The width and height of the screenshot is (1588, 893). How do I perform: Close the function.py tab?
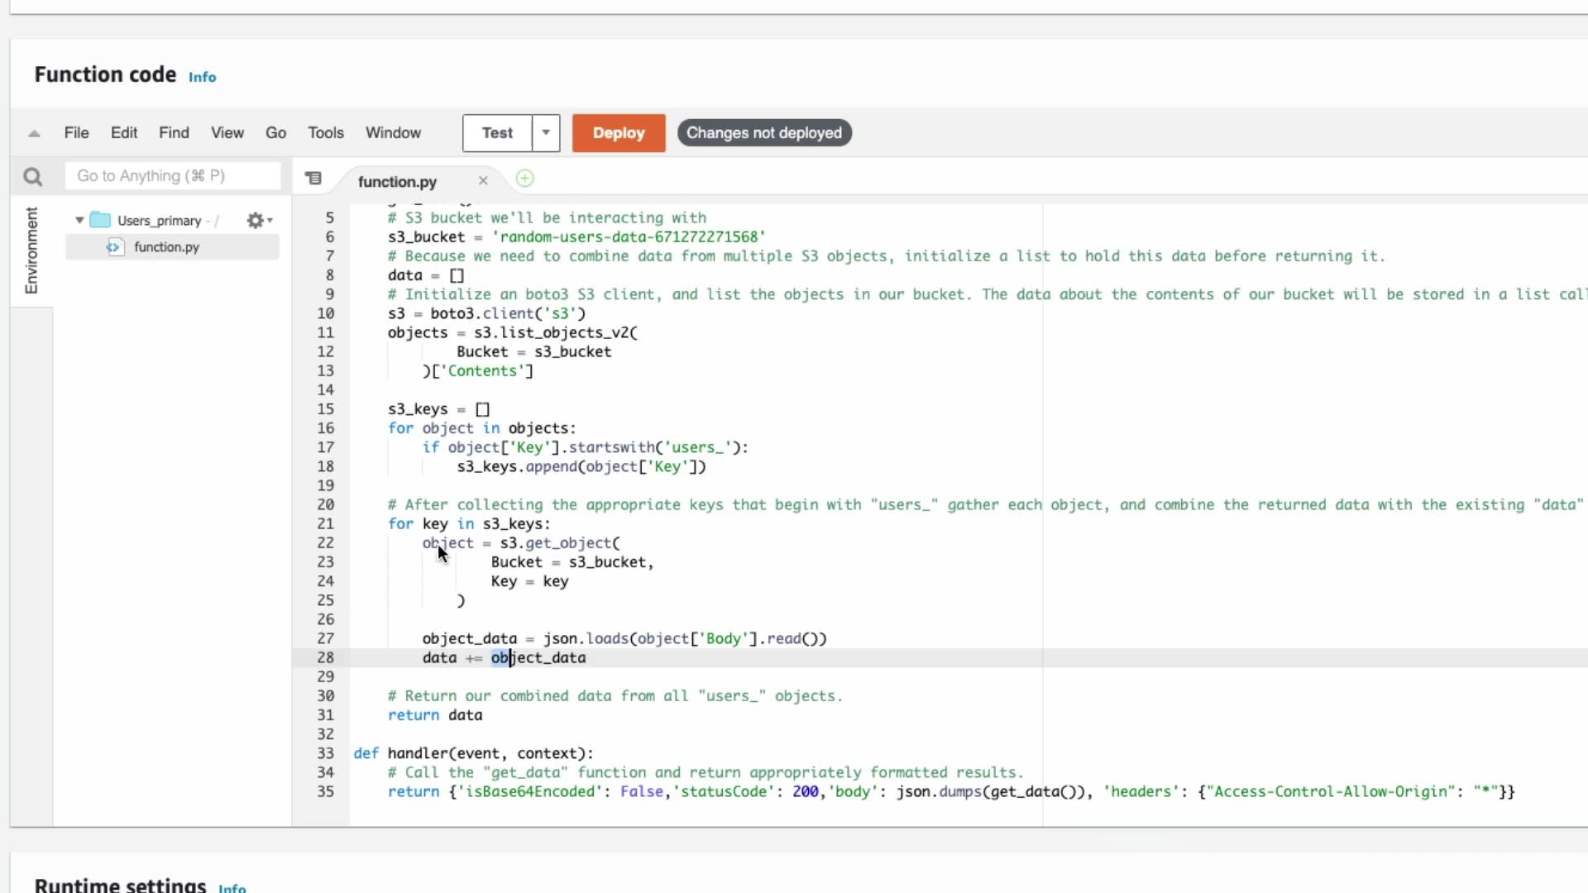click(x=483, y=181)
